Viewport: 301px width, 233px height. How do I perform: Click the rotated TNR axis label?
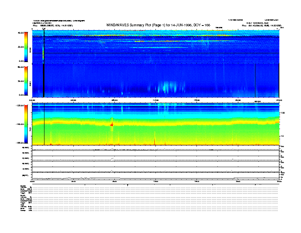(30, 130)
